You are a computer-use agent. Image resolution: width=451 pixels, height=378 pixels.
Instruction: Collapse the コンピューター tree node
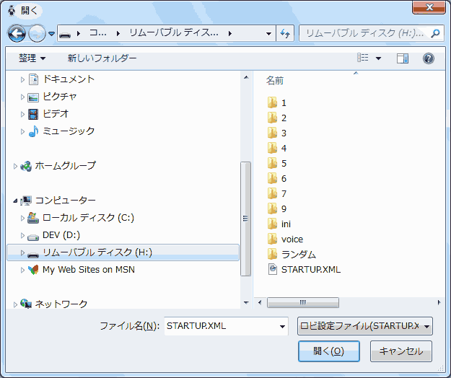(x=15, y=201)
